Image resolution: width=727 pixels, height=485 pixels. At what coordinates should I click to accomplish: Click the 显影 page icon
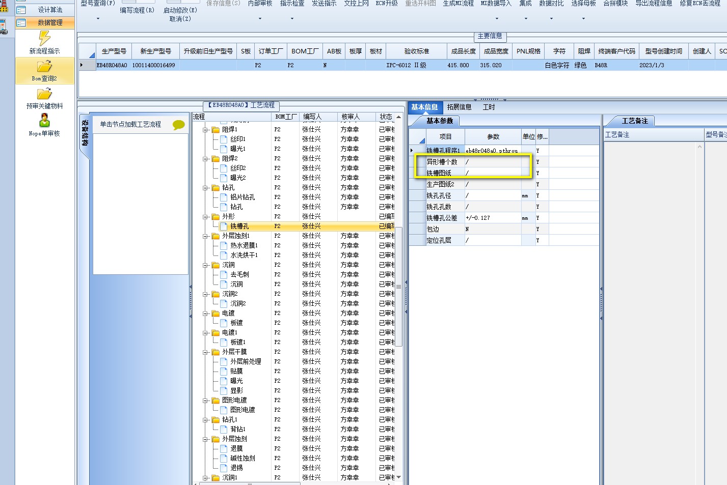tap(224, 390)
